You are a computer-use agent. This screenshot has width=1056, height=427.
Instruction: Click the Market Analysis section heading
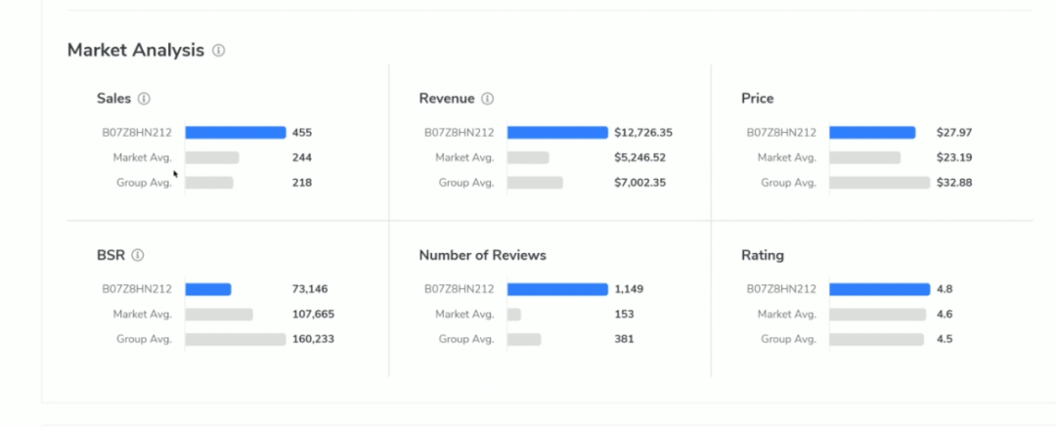[135, 51]
